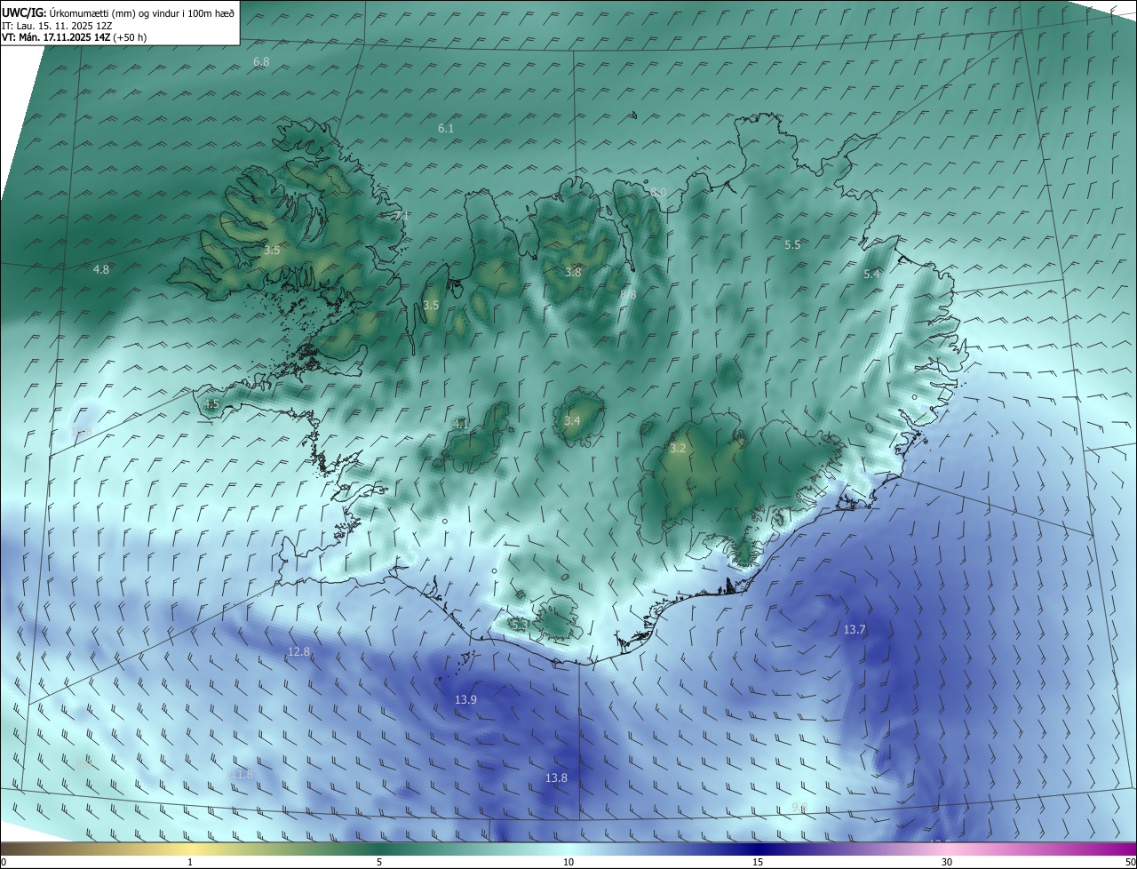Click the 13.7 value label on the map
This screenshot has width=1137, height=869.
(855, 630)
